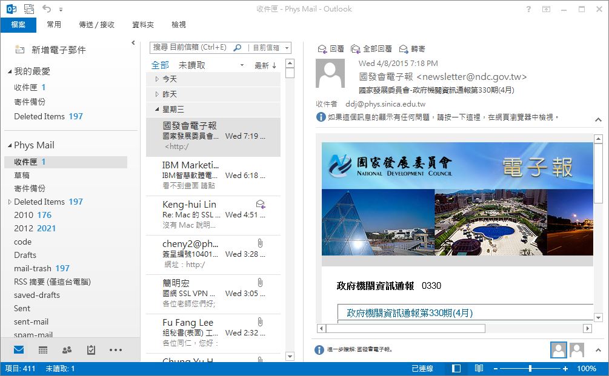The image size is (609, 376).
Task: Open the Customize Quick Access Toolbar arrow
Action: 61,9
